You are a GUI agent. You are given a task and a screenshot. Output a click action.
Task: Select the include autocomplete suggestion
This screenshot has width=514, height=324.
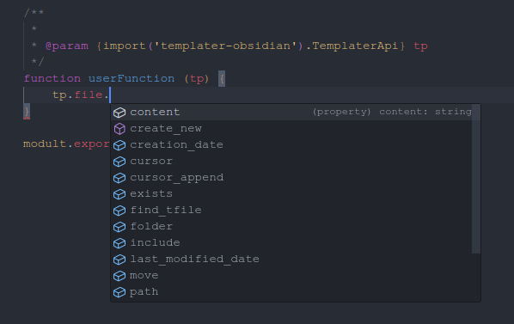click(291, 242)
